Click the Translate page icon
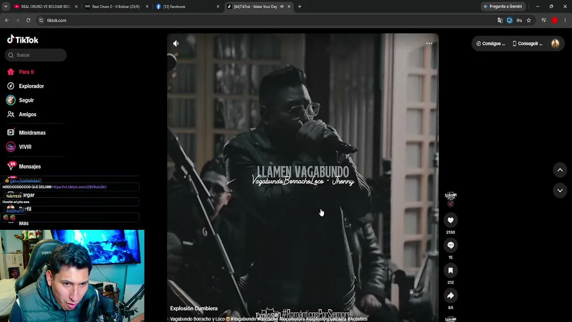The height and width of the screenshot is (322, 572). [x=500, y=20]
